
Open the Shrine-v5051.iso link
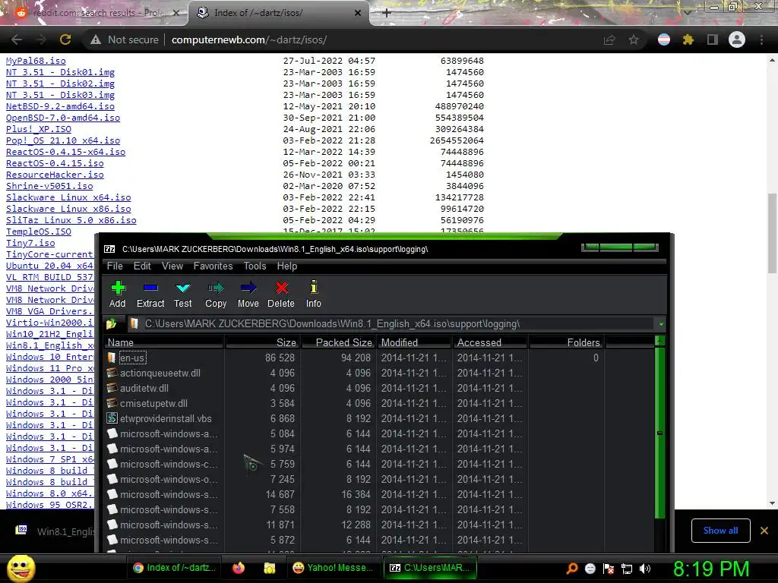tap(49, 186)
